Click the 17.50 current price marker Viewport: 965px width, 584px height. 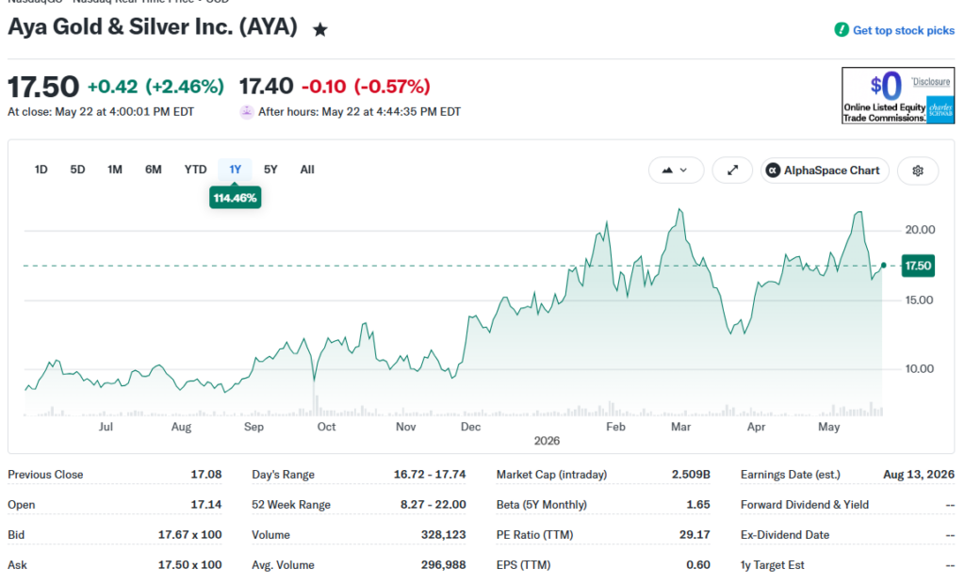pyautogui.click(x=918, y=266)
